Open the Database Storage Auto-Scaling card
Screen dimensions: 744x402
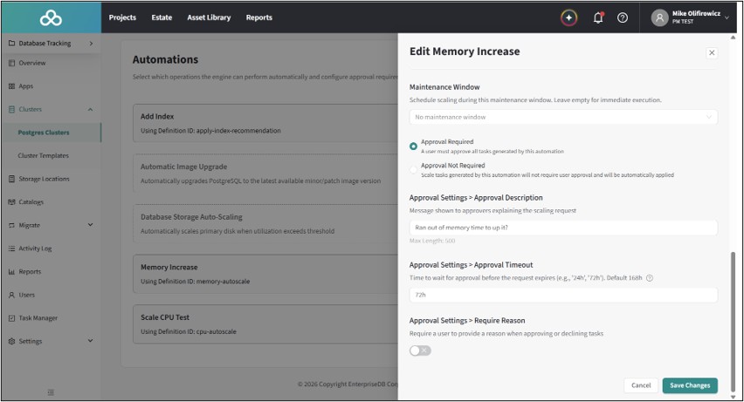265,224
